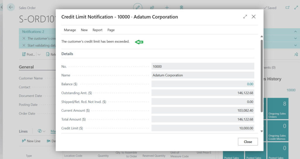The width and height of the screenshot is (300, 159).
Task: Click the dialog vertical scrollbar thumb
Action: click(262, 76)
